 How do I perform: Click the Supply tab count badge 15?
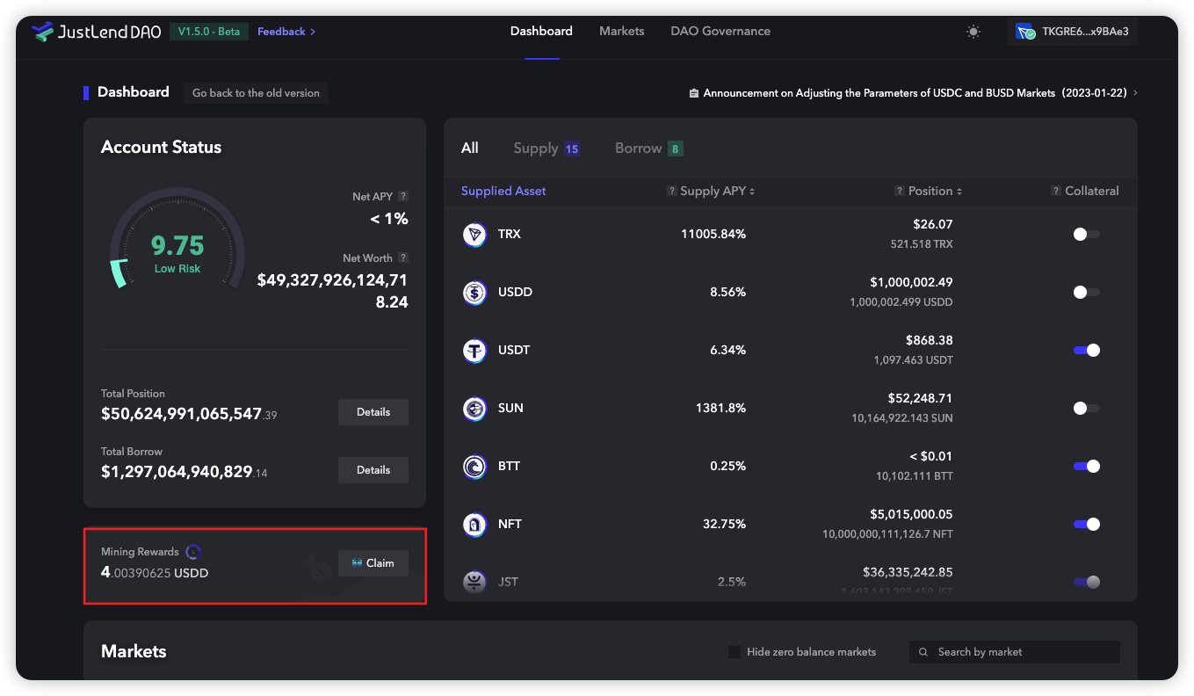coord(572,149)
